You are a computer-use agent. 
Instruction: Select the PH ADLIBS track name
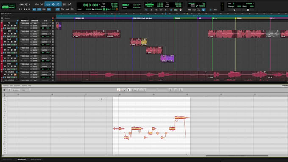pyautogui.click(x=9, y=72)
